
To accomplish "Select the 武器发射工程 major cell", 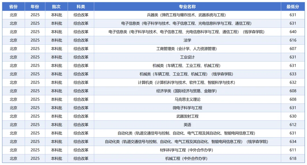I will (x=187, y=116).
